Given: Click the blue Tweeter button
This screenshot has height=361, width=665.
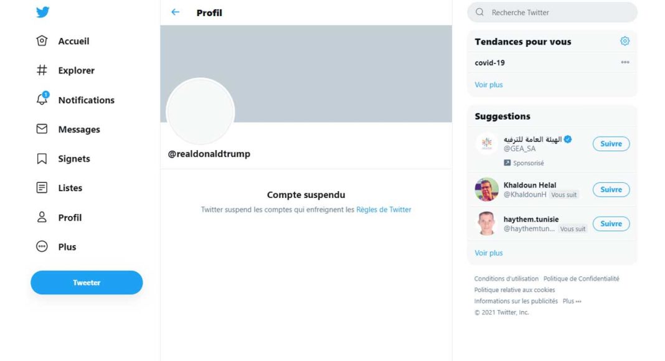Looking at the screenshot, I should coord(87,283).
